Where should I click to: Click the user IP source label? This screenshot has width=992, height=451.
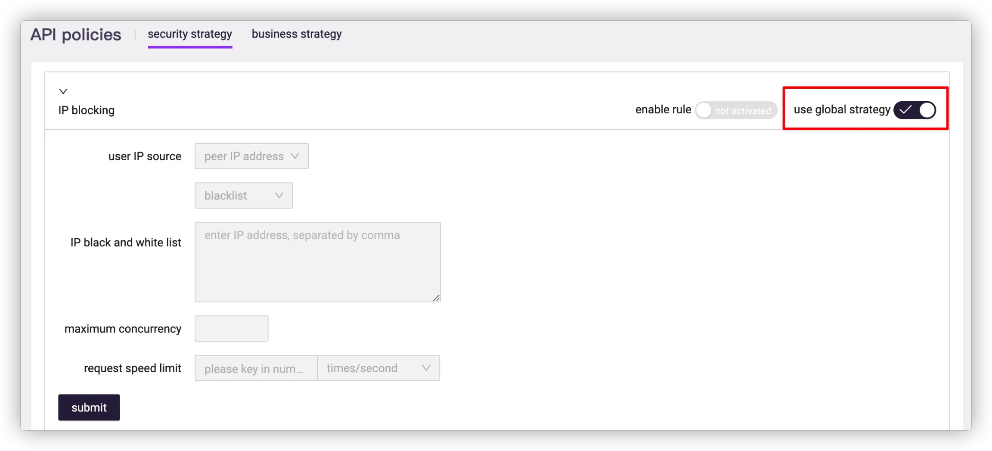click(x=145, y=156)
